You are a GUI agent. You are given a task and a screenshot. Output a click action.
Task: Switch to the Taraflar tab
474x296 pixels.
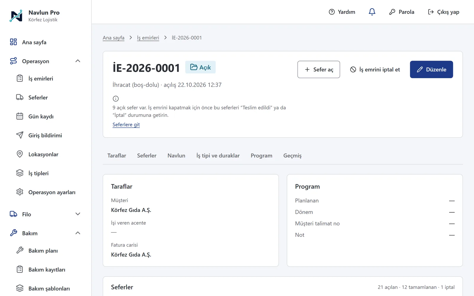click(x=117, y=156)
